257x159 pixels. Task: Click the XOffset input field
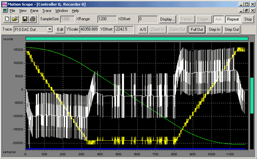coord(148,19)
